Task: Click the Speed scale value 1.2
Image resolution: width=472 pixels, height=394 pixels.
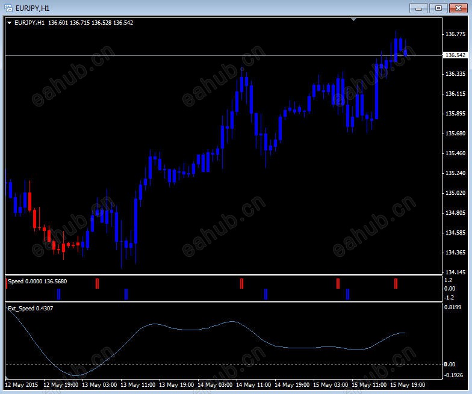Action: 448,280
